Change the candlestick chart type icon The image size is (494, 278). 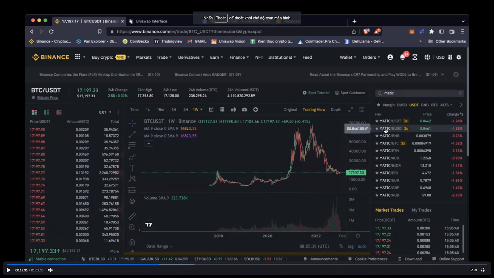click(233, 110)
